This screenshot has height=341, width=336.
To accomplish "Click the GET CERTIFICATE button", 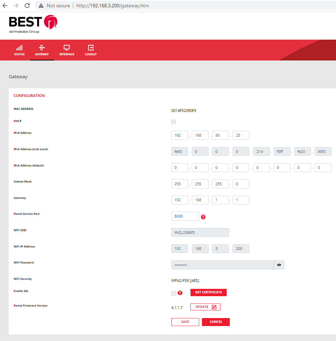I will (208, 292).
